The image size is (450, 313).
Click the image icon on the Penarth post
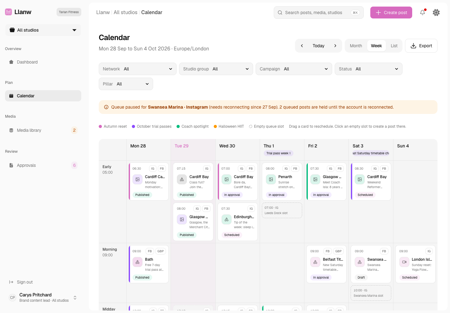[x=271, y=179]
